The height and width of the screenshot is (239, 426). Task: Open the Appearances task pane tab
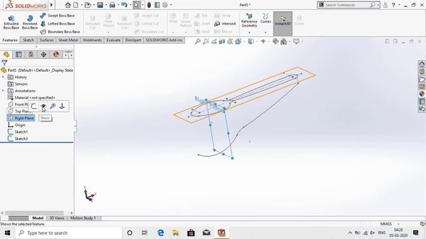coord(421,94)
